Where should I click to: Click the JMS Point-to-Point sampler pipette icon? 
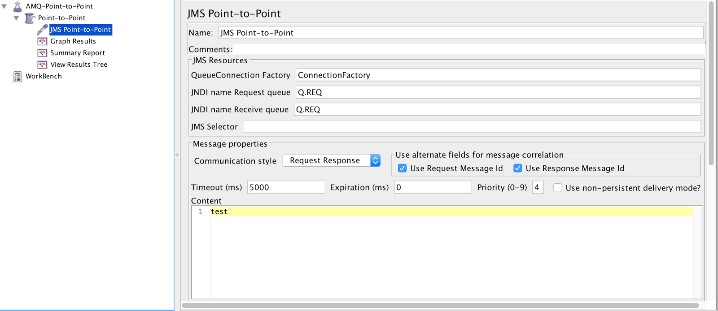click(42, 30)
